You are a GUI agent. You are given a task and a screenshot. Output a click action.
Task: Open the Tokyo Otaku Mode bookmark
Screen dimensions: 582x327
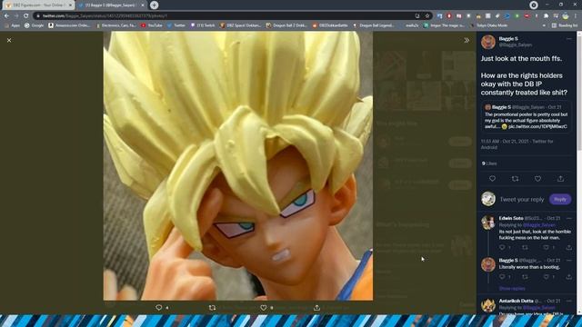click(x=489, y=25)
